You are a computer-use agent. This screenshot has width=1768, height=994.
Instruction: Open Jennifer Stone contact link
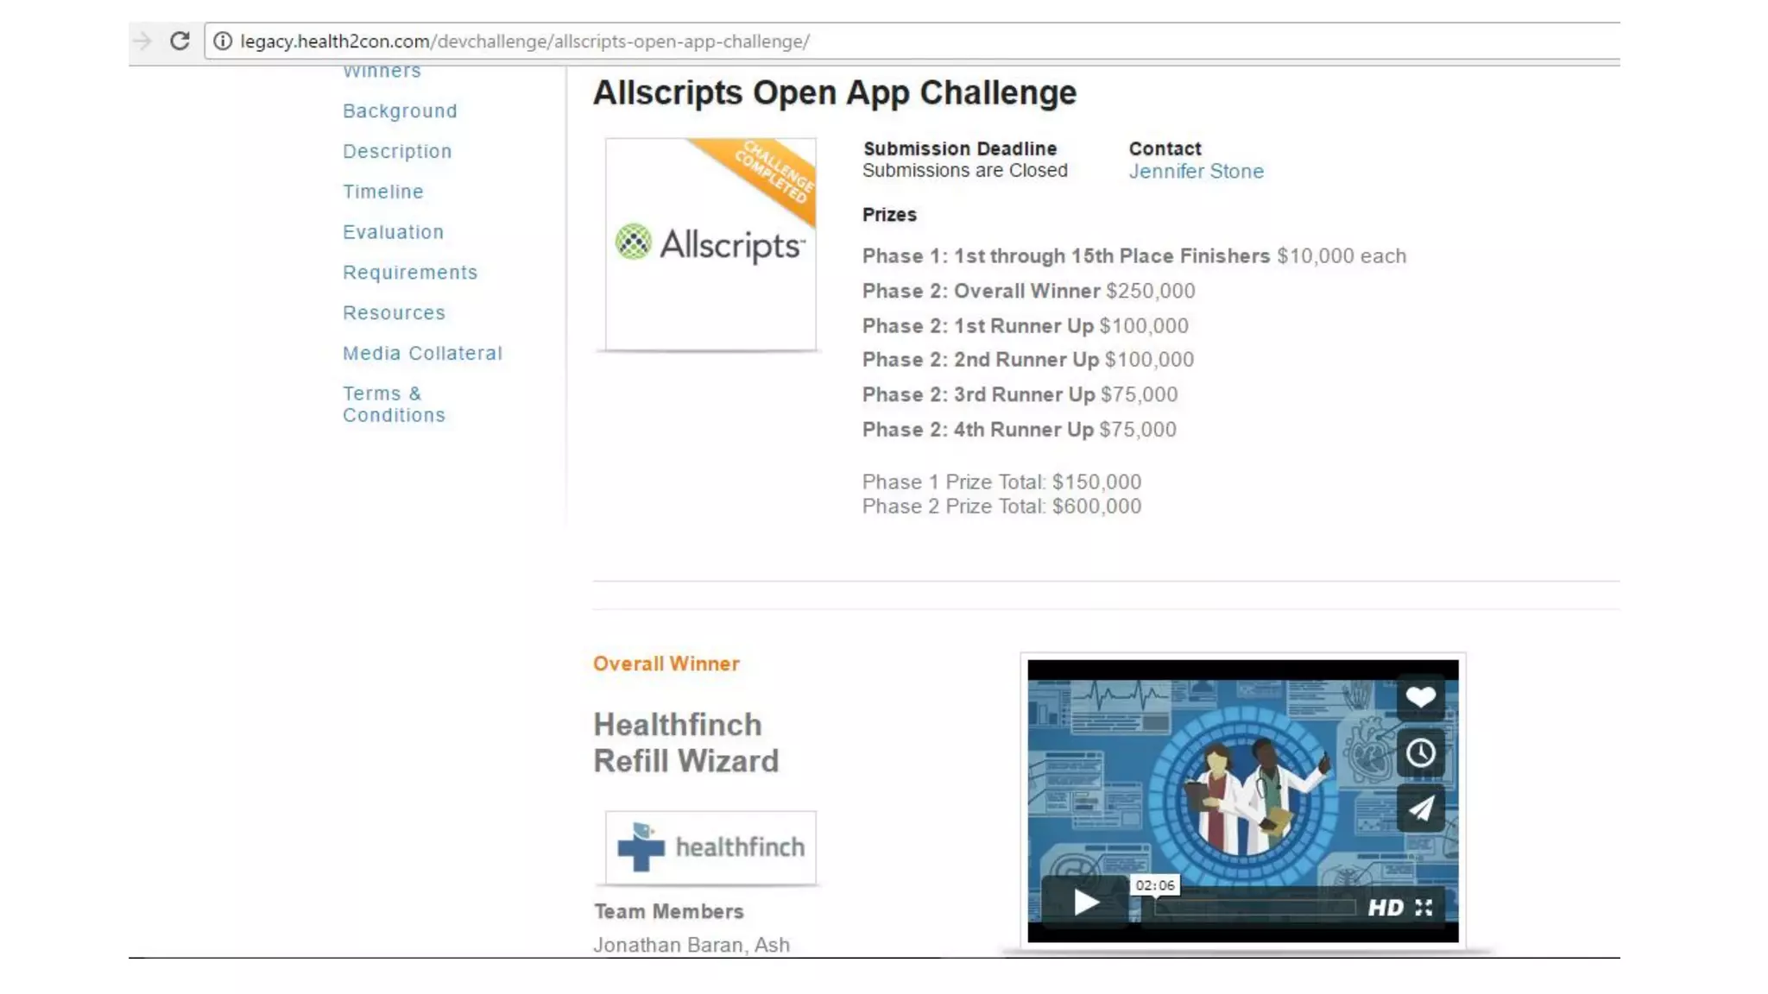(1196, 172)
